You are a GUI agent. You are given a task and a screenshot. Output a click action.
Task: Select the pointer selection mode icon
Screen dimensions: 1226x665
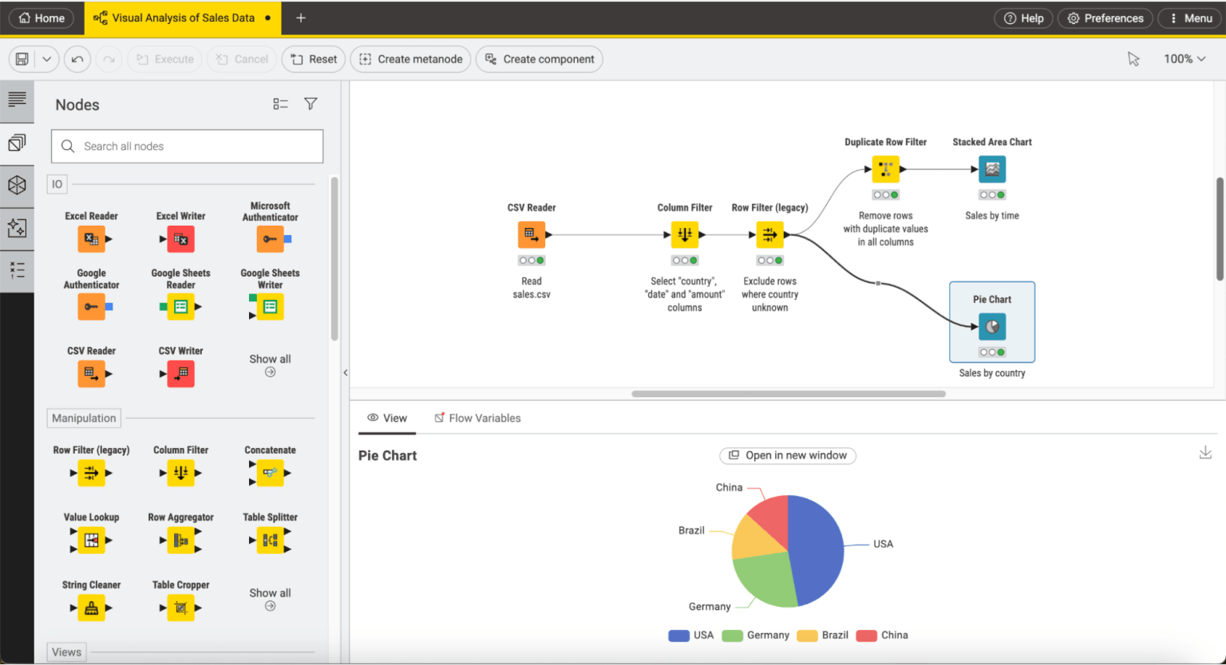[1133, 59]
